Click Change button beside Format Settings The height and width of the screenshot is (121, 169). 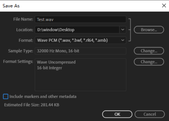(x=149, y=62)
